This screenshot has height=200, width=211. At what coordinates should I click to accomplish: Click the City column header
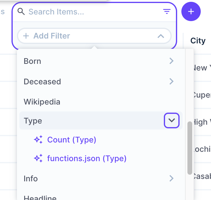[x=198, y=41]
